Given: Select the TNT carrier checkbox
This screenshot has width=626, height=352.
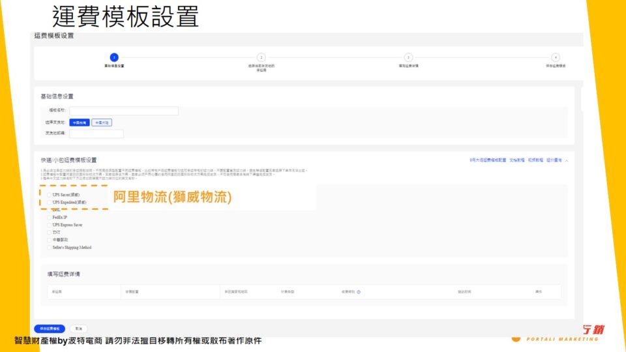Looking at the screenshot, I should (50, 232).
